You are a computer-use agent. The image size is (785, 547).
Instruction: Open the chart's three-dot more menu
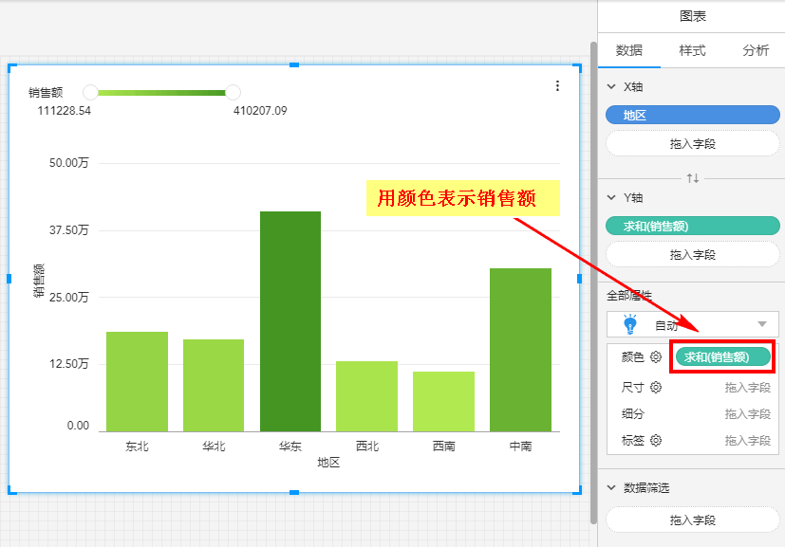click(x=557, y=86)
